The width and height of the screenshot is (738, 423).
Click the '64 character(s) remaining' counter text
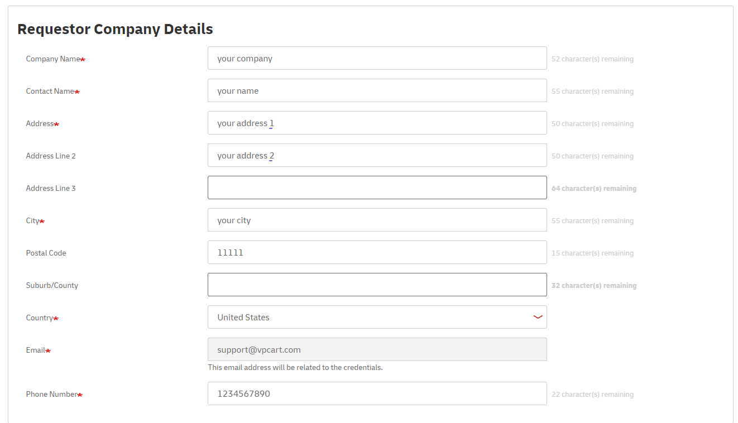pyautogui.click(x=594, y=189)
